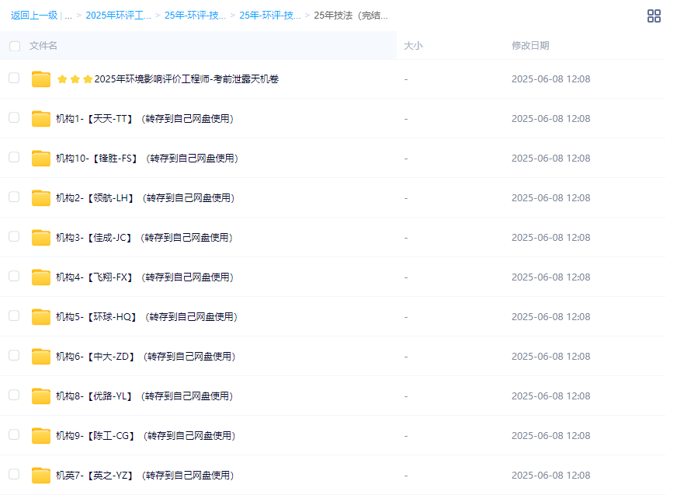This screenshot has width=677, height=495.
Task: Click folder icon for 机构1-【天天-TT】
Action: pos(41,119)
